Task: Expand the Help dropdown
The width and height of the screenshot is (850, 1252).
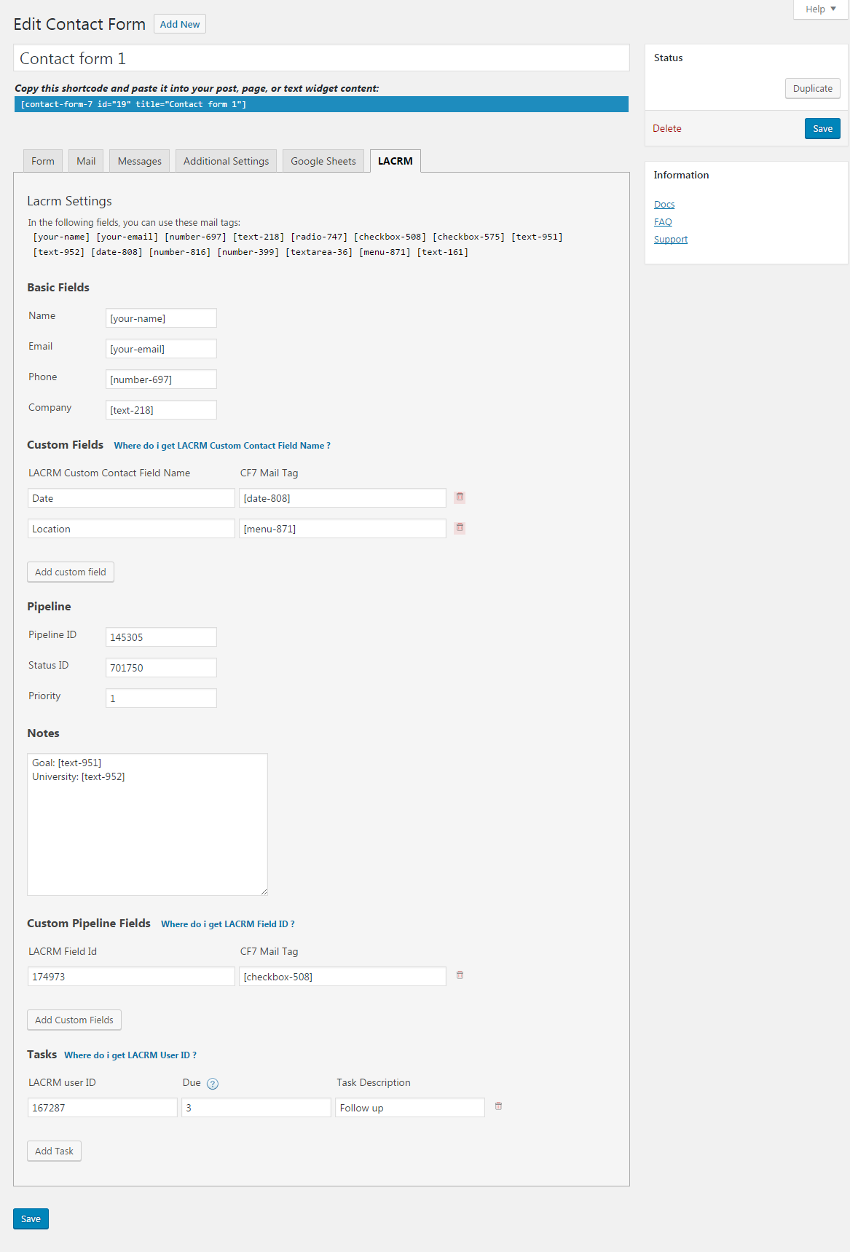Action: pyautogui.click(x=820, y=9)
